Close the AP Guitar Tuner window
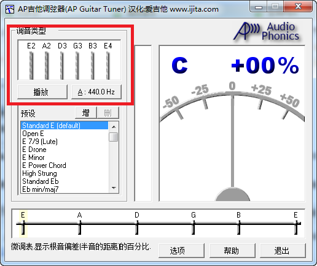The image size is (317, 266). pos(298,7)
